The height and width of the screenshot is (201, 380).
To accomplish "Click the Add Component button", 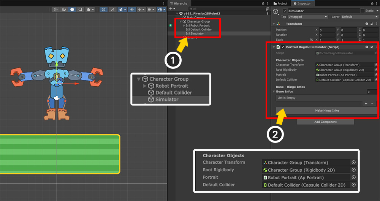I will [325, 122].
